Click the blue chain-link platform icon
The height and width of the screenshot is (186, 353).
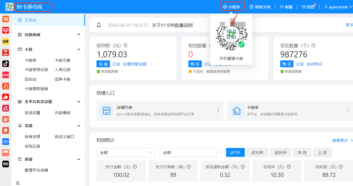6,142
